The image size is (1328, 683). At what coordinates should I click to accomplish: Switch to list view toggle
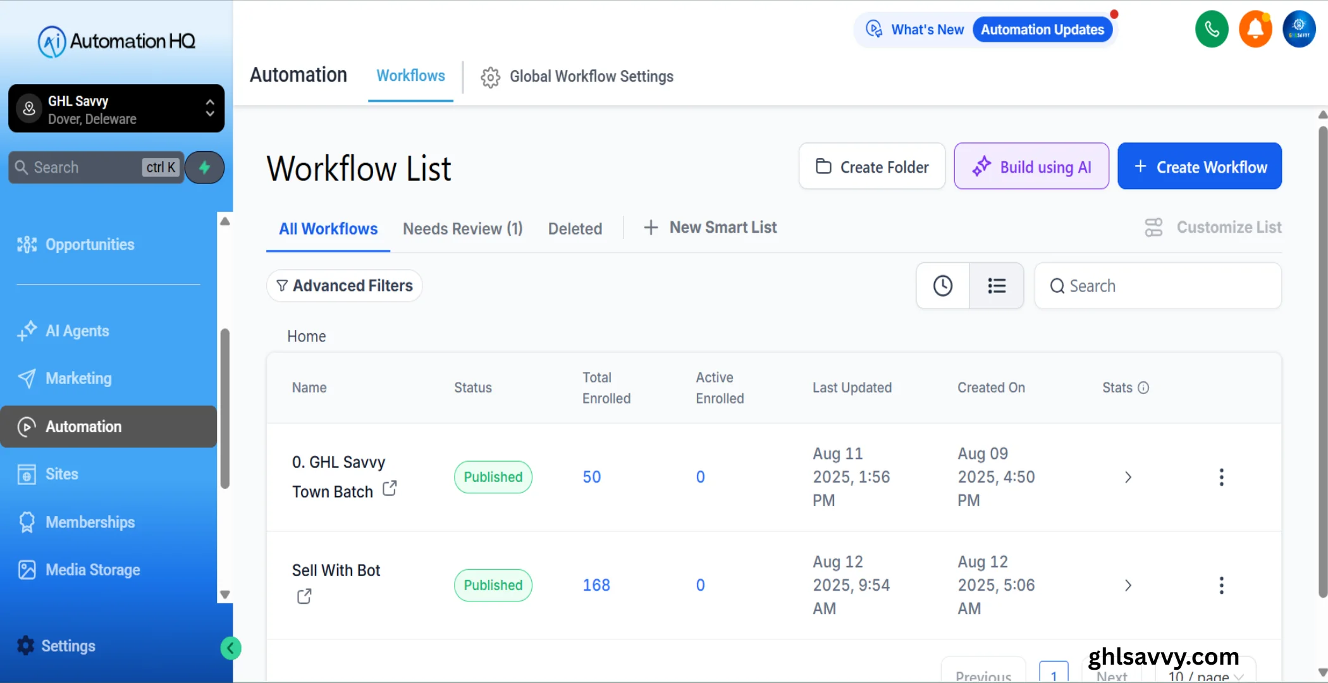997,286
